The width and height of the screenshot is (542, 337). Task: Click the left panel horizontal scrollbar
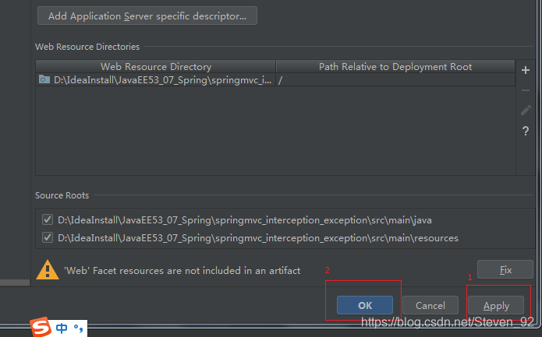pos(15,283)
